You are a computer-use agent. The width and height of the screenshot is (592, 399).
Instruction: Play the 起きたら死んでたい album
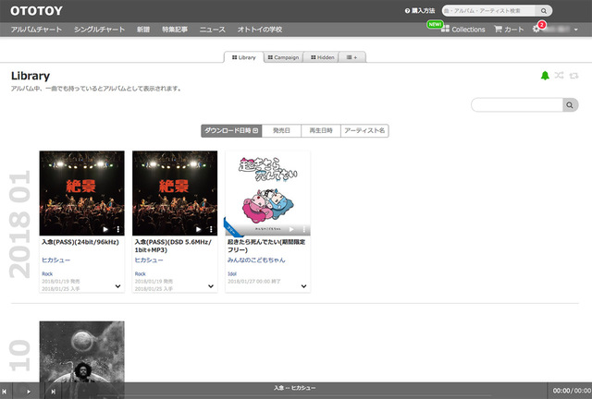pyautogui.click(x=291, y=229)
